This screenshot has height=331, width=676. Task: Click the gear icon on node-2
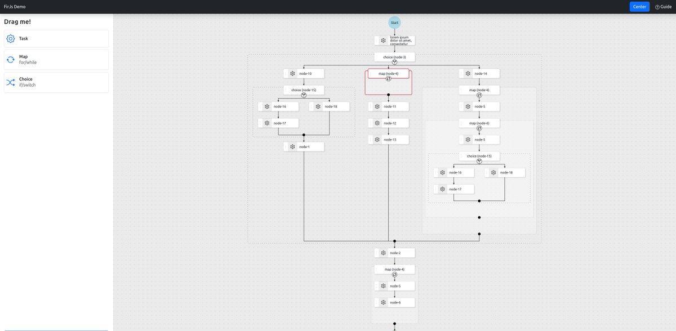383,253
